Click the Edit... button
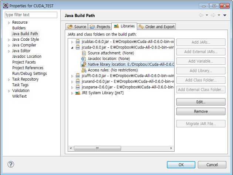This screenshot has height=175, width=233. [201, 102]
